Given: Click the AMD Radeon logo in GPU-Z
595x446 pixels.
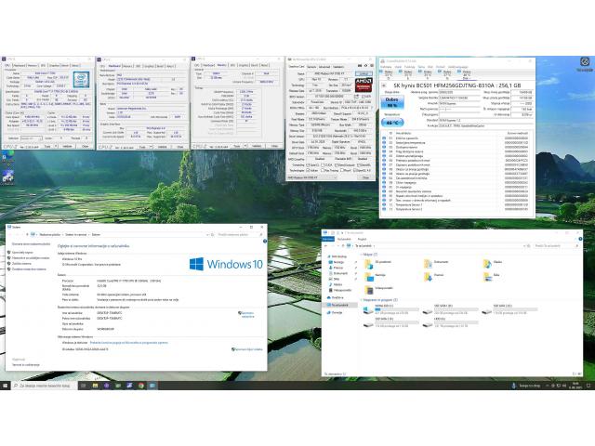Looking at the screenshot, I should pos(364,85).
